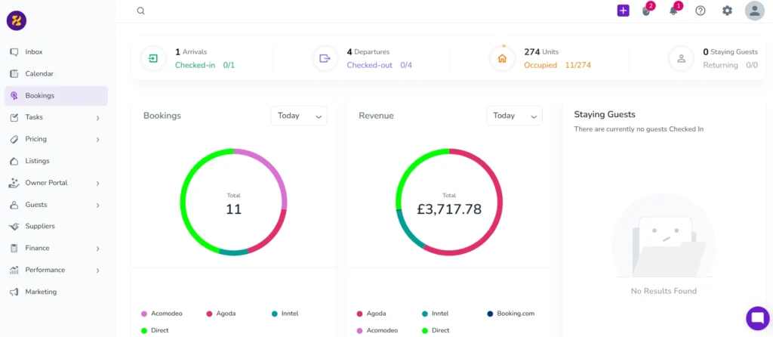The height and width of the screenshot is (337, 773).
Task: Click the Arrivals check-in icon
Action: 153,58
